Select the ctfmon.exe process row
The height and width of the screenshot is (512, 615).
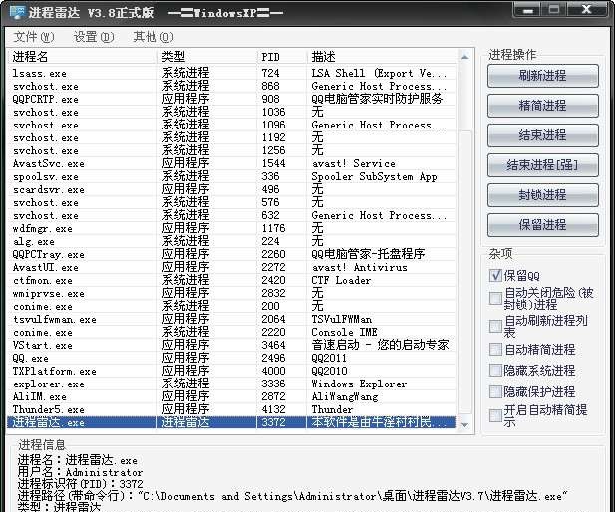[x=231, y=280]
